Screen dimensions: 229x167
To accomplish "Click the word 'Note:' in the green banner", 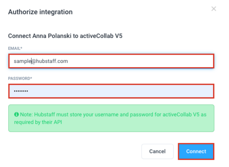I will click(x=26, y=115).
